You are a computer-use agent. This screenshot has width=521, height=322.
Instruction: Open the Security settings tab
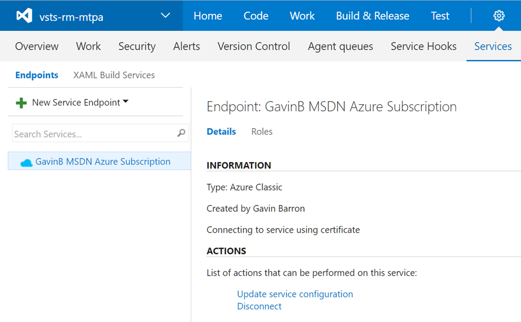[x=137, y=46]
